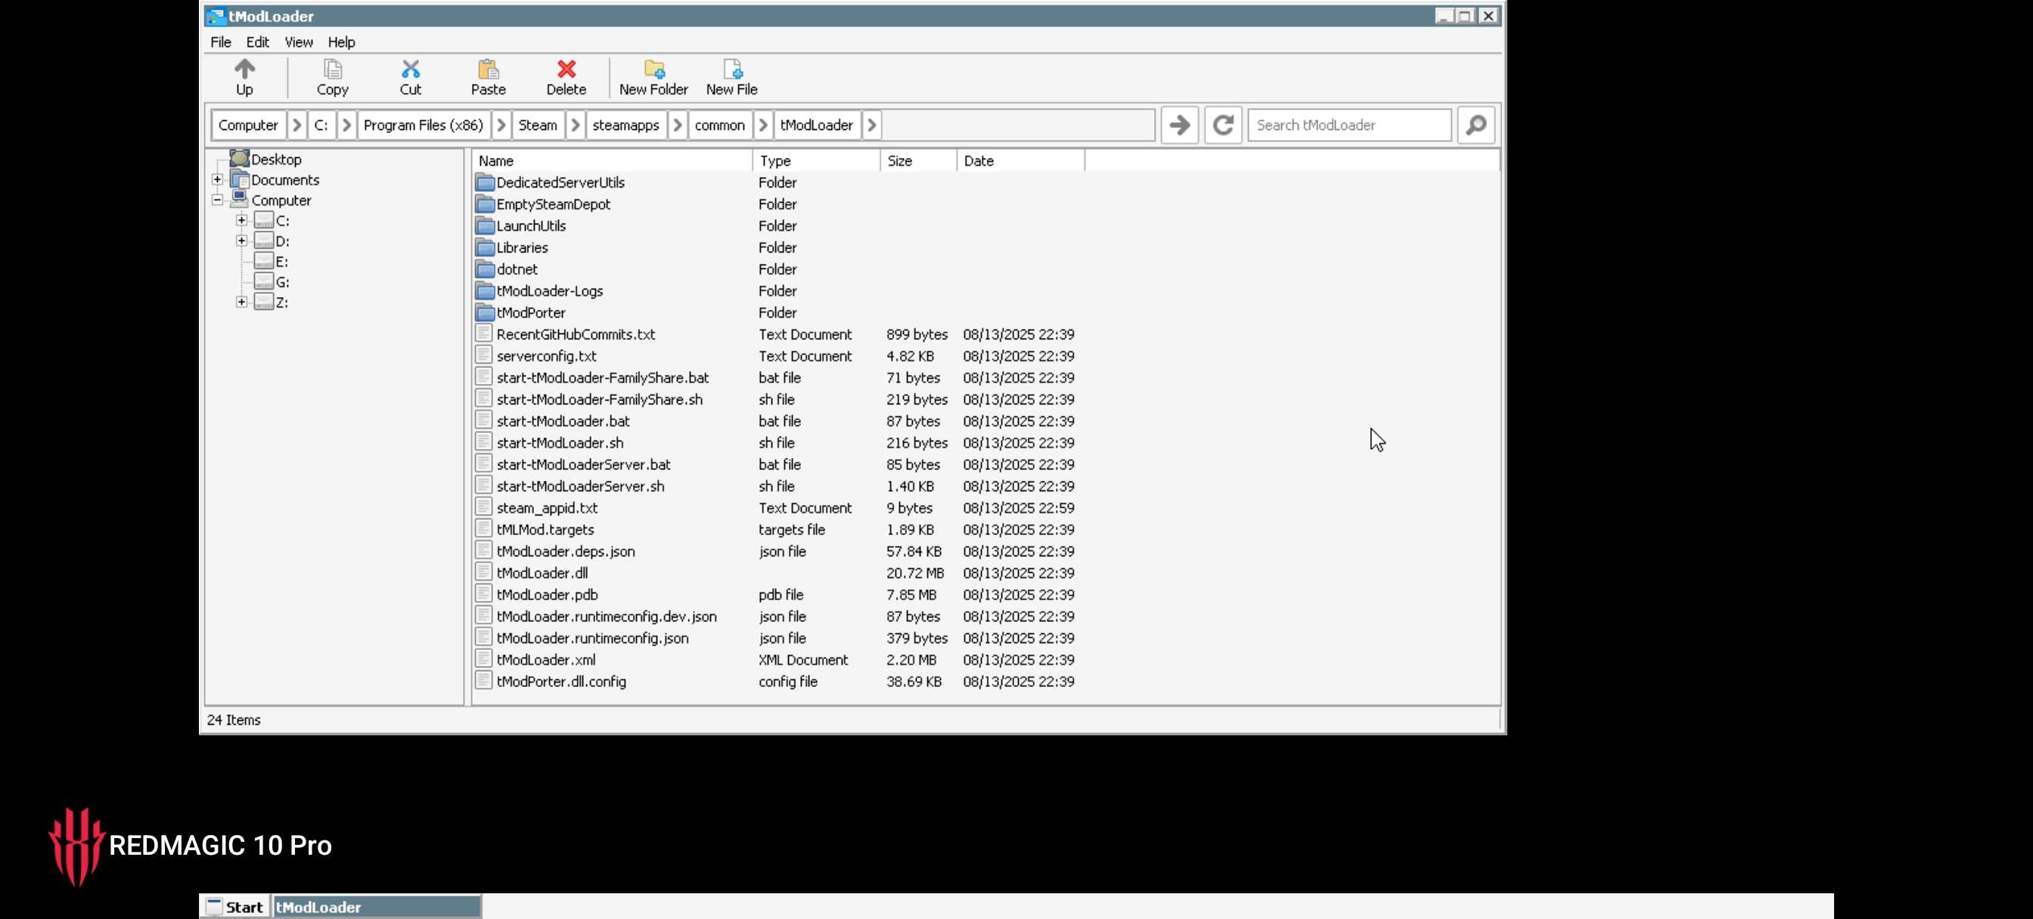The image size is (2033, 919).
Task: Open the Help menu
Action: click(341, 42)
